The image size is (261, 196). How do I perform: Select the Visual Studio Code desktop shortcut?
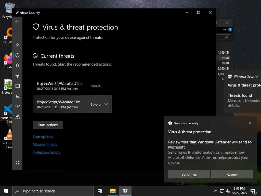[x=7, y=113]
